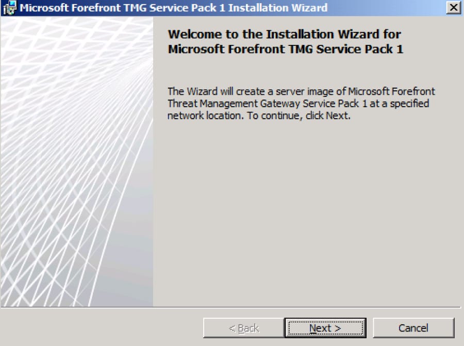464x346 pixels.
Task: Click Next to continue the installation
Action: click(x=325, y=328)
